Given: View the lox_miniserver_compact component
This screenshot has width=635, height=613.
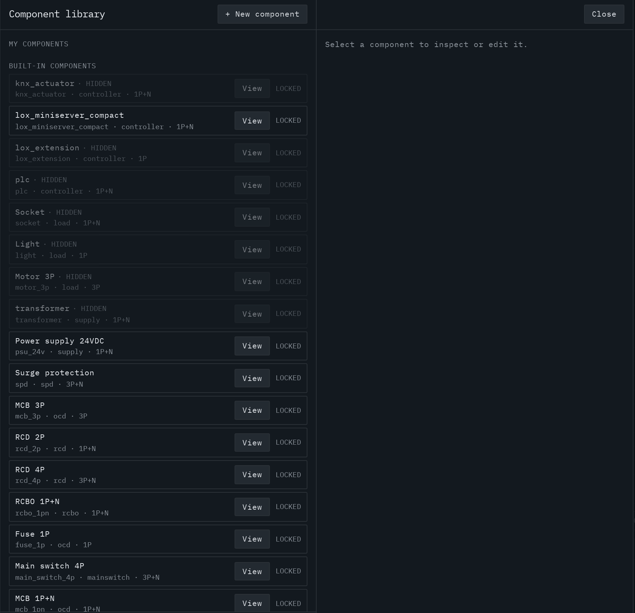Looking at the screenshot, I should pyautogui.click(x=252, y=121).
